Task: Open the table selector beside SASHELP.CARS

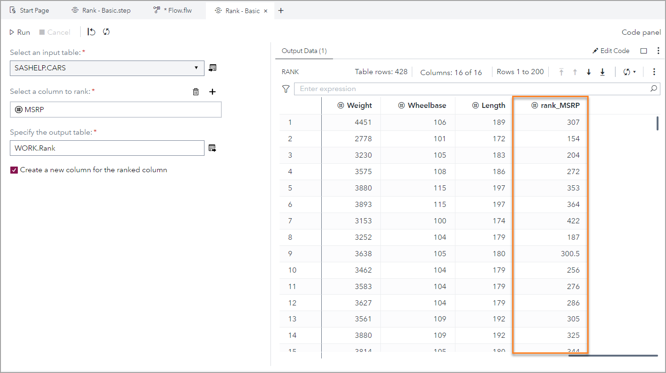Action: (x=212, y=67)
